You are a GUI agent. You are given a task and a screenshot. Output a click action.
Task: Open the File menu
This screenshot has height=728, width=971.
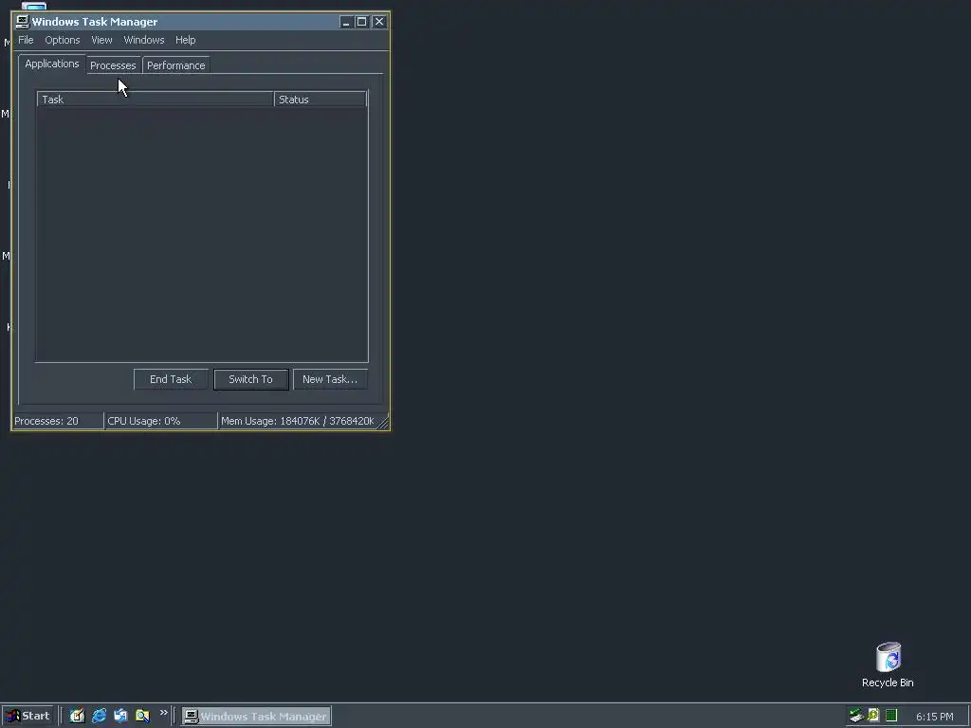(x=26, y=40)
